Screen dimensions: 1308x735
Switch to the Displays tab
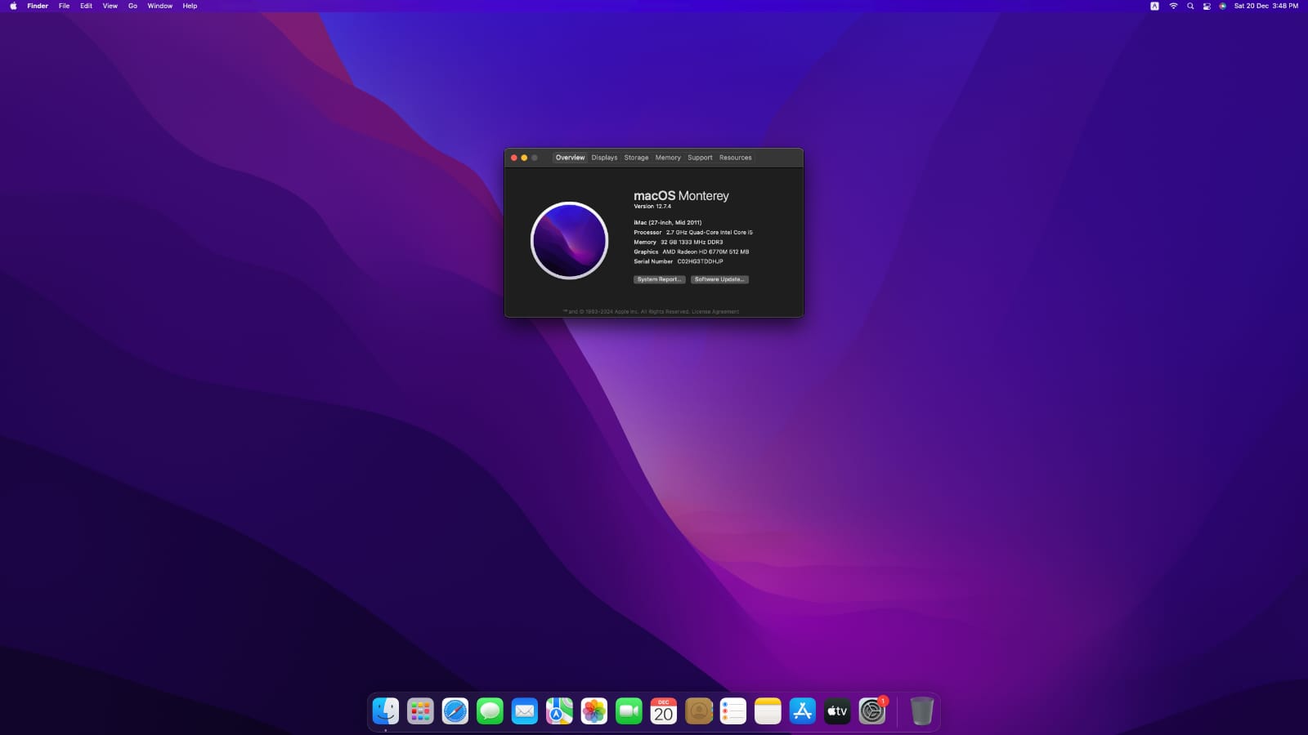pos(604,158)
